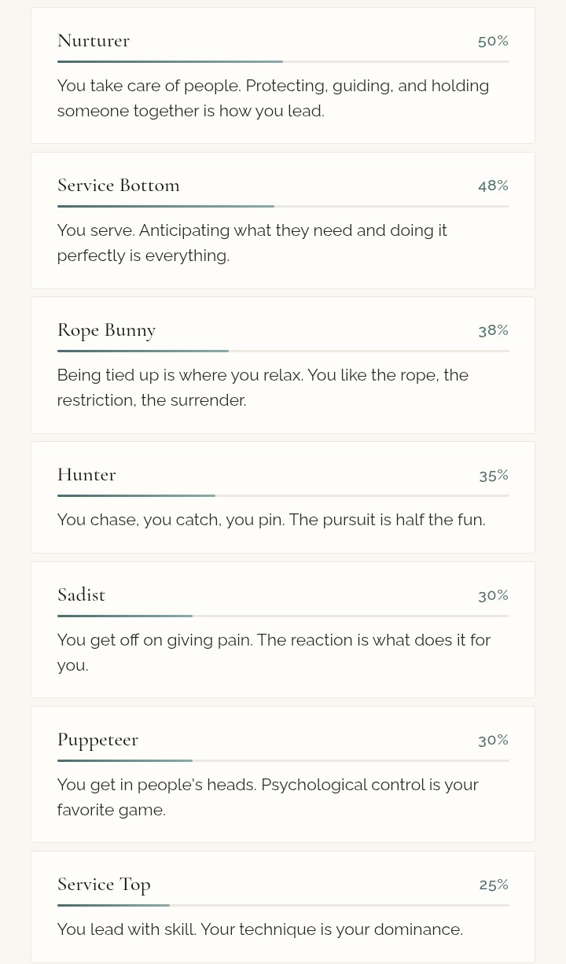Select the Rope Bunny heading
This screenshot has width=566, height=964.
tap(107, 330)
